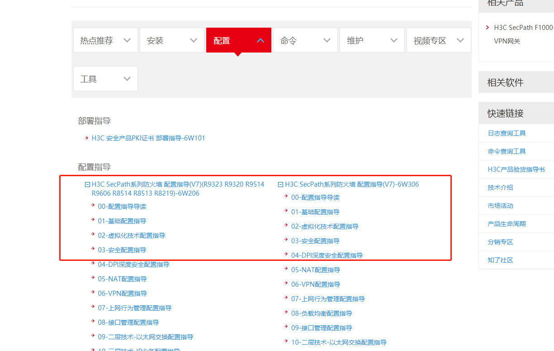Open the 热点推荐 tab

[x=105, y=40]
